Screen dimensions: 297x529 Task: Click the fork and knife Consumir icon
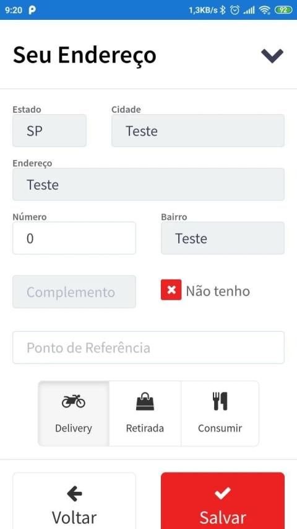[x=220, y=401]
